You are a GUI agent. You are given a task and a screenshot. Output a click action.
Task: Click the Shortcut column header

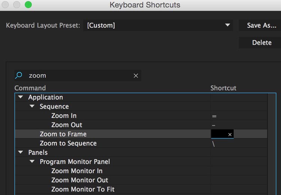(x=223, y=88)
